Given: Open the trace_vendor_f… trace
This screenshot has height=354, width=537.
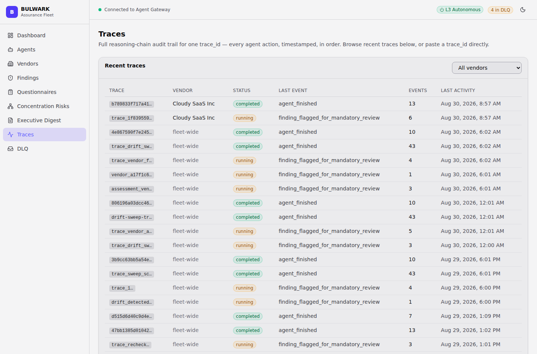Looking at the screenshot, I should [132, 161].
